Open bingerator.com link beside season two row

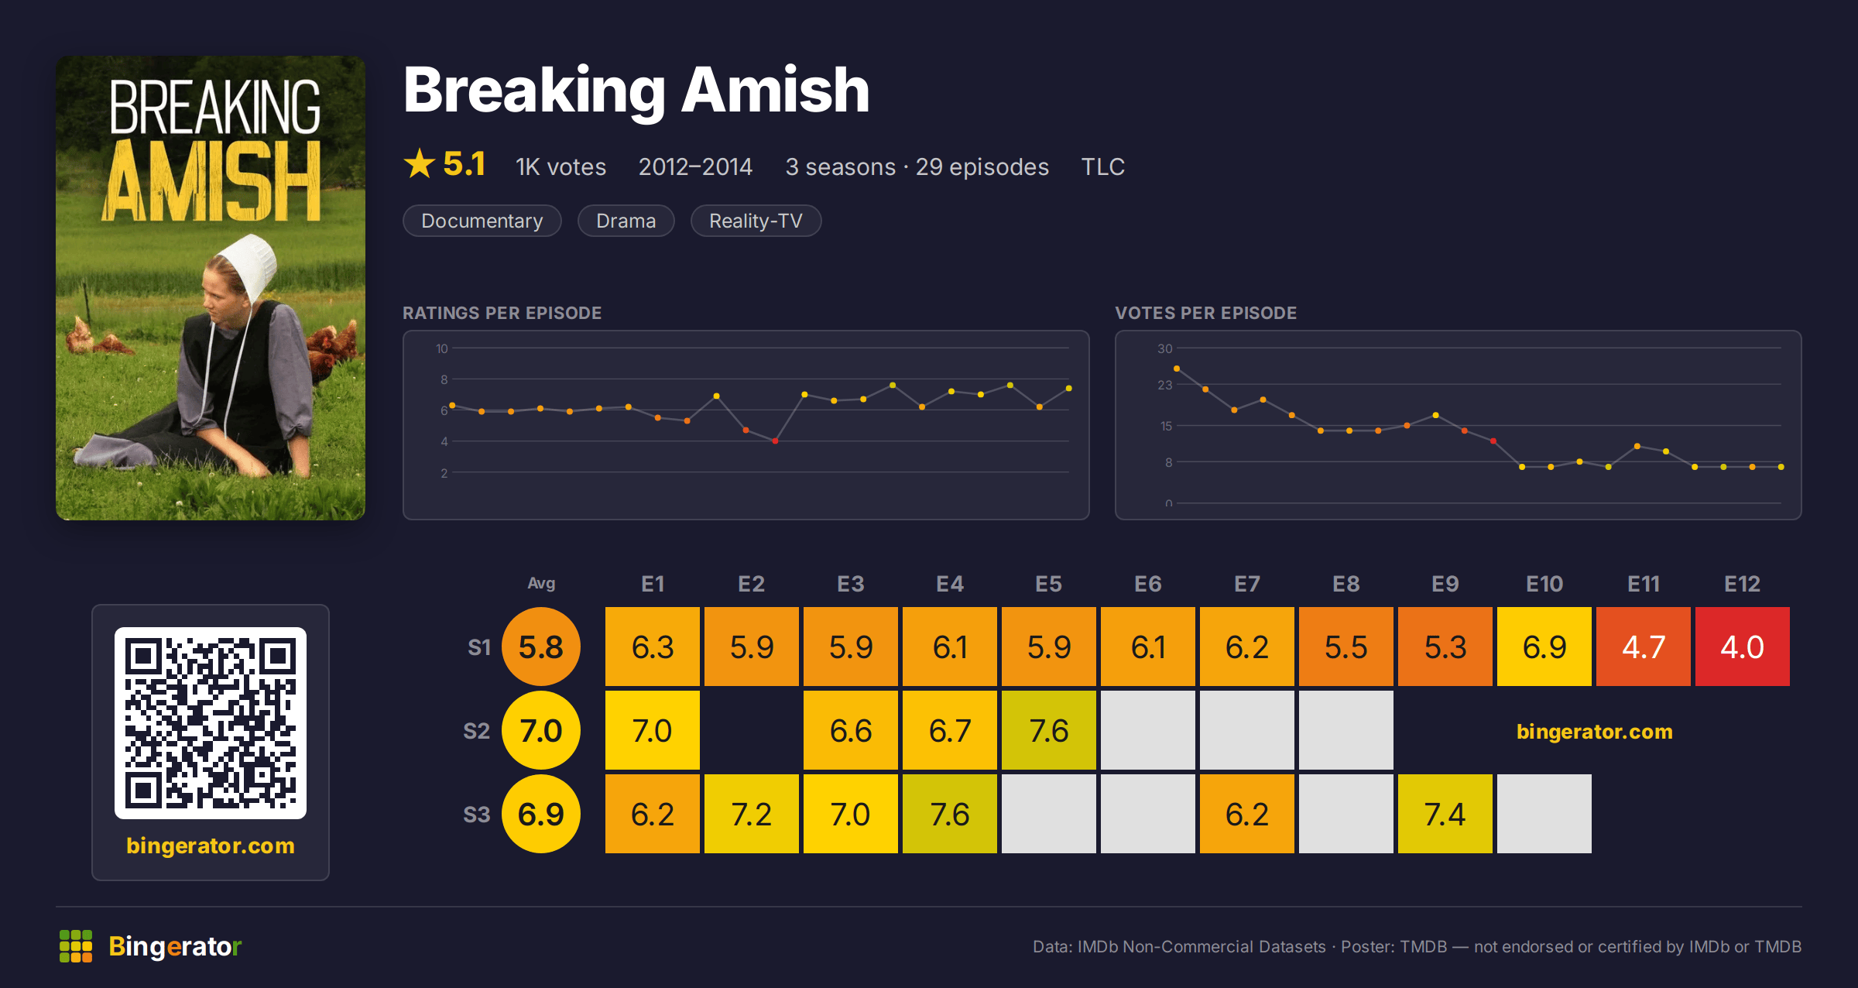coord(1595,731)
